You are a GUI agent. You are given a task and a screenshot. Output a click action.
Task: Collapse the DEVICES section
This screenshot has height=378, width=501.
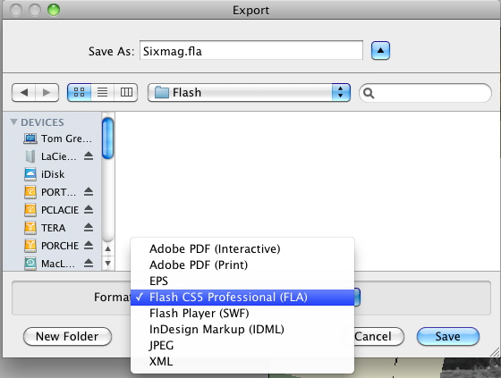(x=13, y=122)
